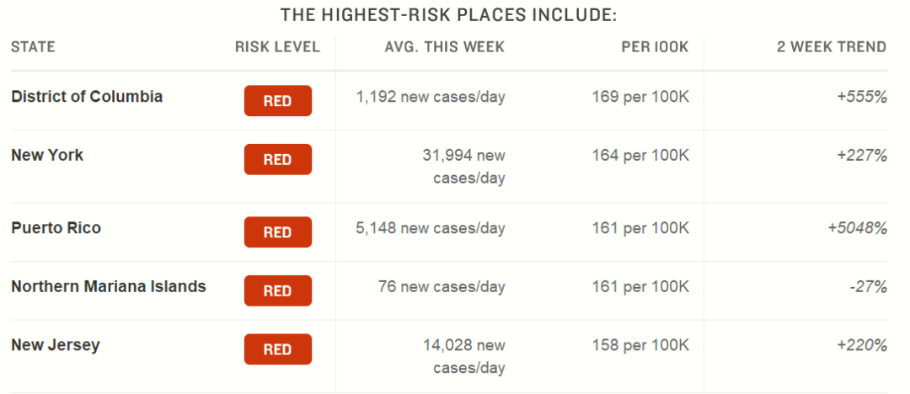Click the District of Columbia state name
Viewport: 910px width, 394px height.
click(x=87, y=96)
